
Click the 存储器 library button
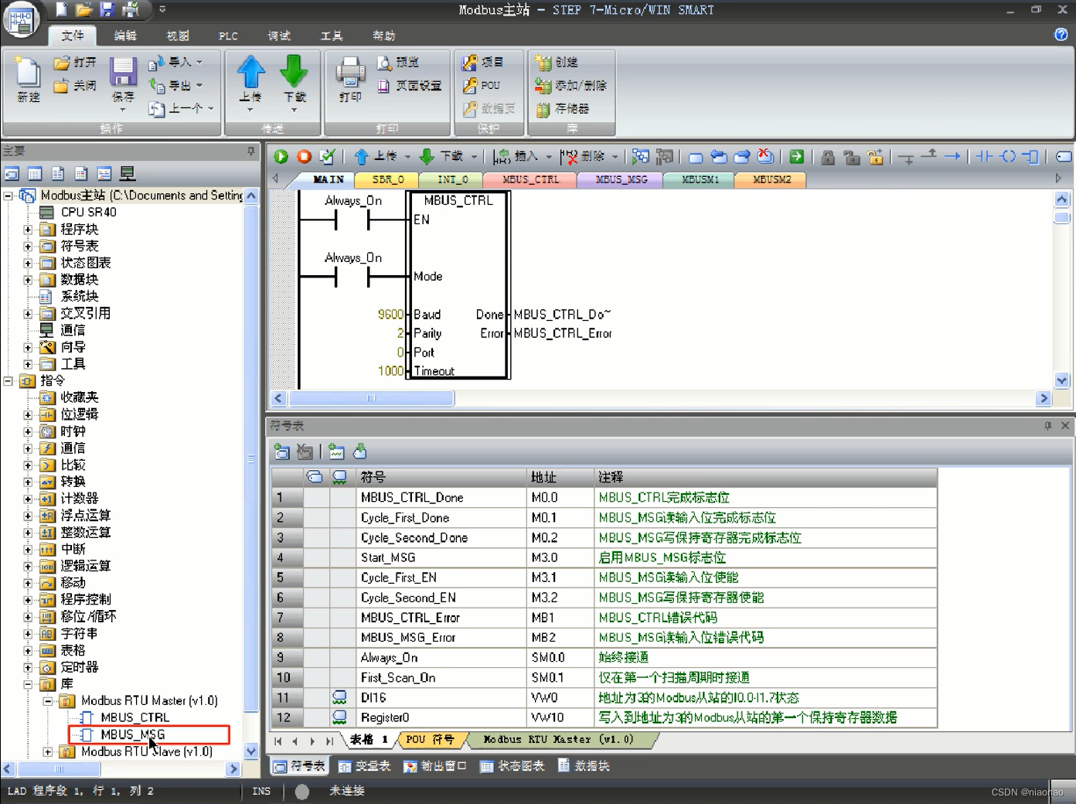point(564,109)
